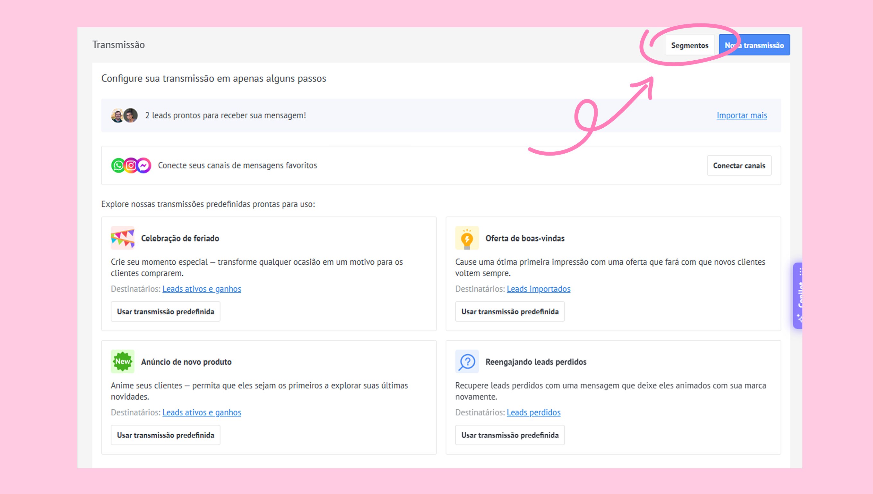This screenshot has width=873, height=494.
Task: Click the WhatsApp channel icon
Action: tap(118, 166)
